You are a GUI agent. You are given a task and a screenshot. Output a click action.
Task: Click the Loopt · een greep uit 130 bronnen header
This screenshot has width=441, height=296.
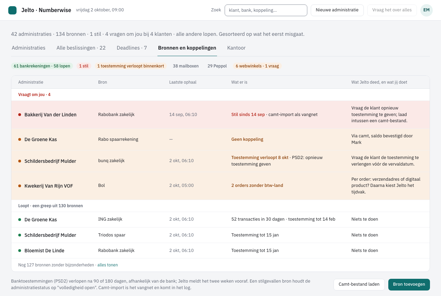(x=51, y=206)
